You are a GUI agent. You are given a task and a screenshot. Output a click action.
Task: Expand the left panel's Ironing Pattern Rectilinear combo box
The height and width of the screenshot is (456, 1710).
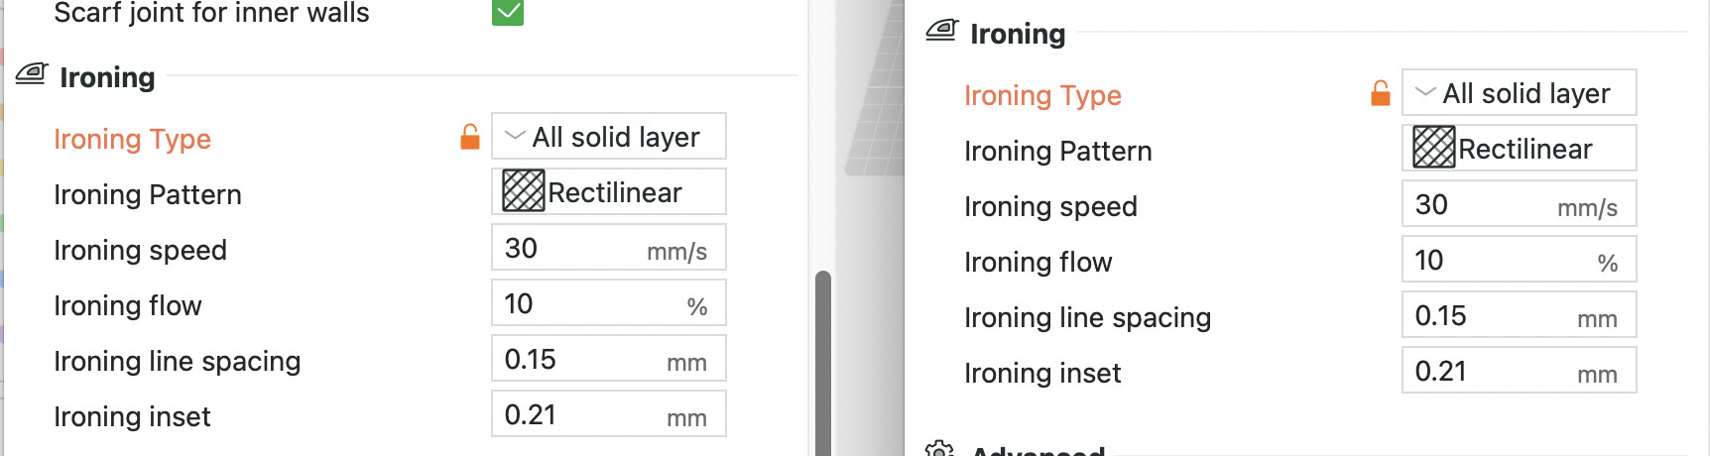tap(609, 191)
